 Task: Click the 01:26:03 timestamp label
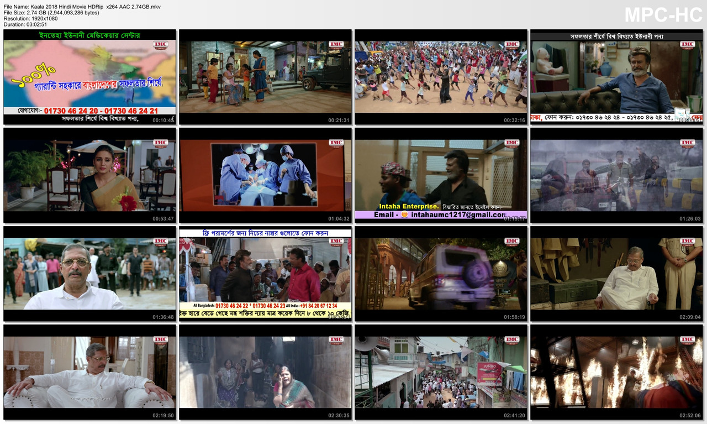(690, 219)
